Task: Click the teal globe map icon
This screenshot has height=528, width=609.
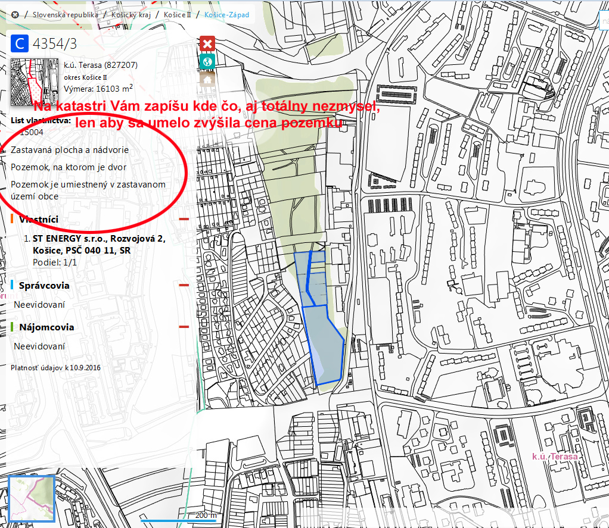Action: tap(207, 61)
